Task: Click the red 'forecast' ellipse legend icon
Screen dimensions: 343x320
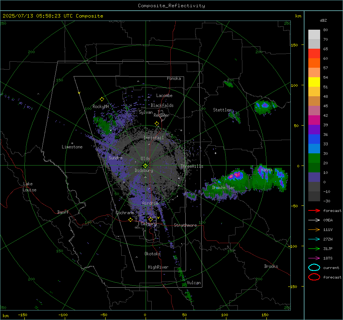Action: [x=314, y=277]
